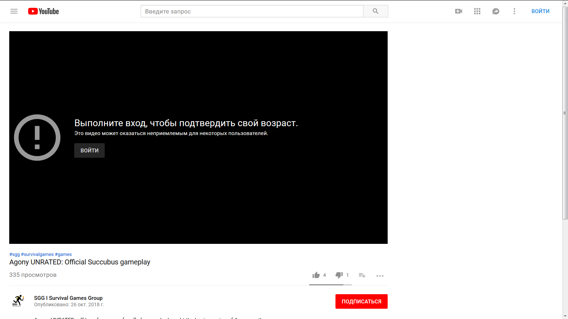Dislike the video with thumbs down
The width and height of the screenshot is (568, 319).
(x=339, y=275)
